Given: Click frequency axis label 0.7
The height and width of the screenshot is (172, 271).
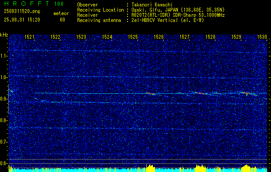Looking at the screenshot, I should click(x=4, y=142).
